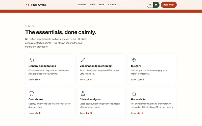Click the 'Blood counts, biochemistry' description
This screenshot has height=126, width=202.
tap(100, 105)
